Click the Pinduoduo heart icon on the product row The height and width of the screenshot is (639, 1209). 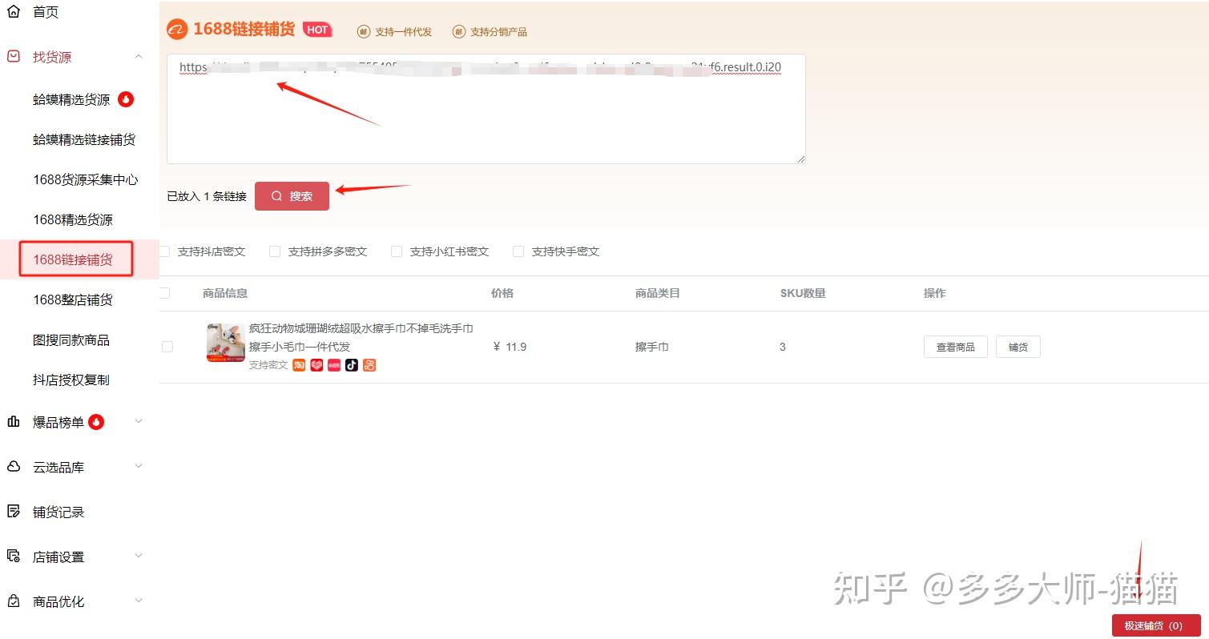coord(316,364)
